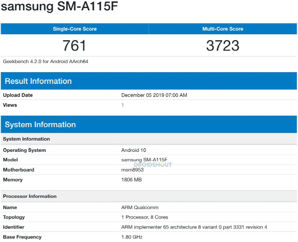The image size is (298, 242).
Task: Select the Base Frequency label
Action: pos(22,237)
